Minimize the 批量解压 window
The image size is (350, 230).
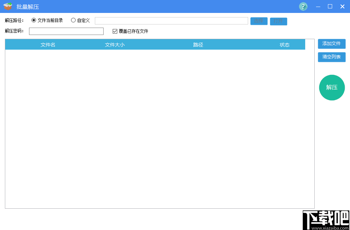coord(318,6)
